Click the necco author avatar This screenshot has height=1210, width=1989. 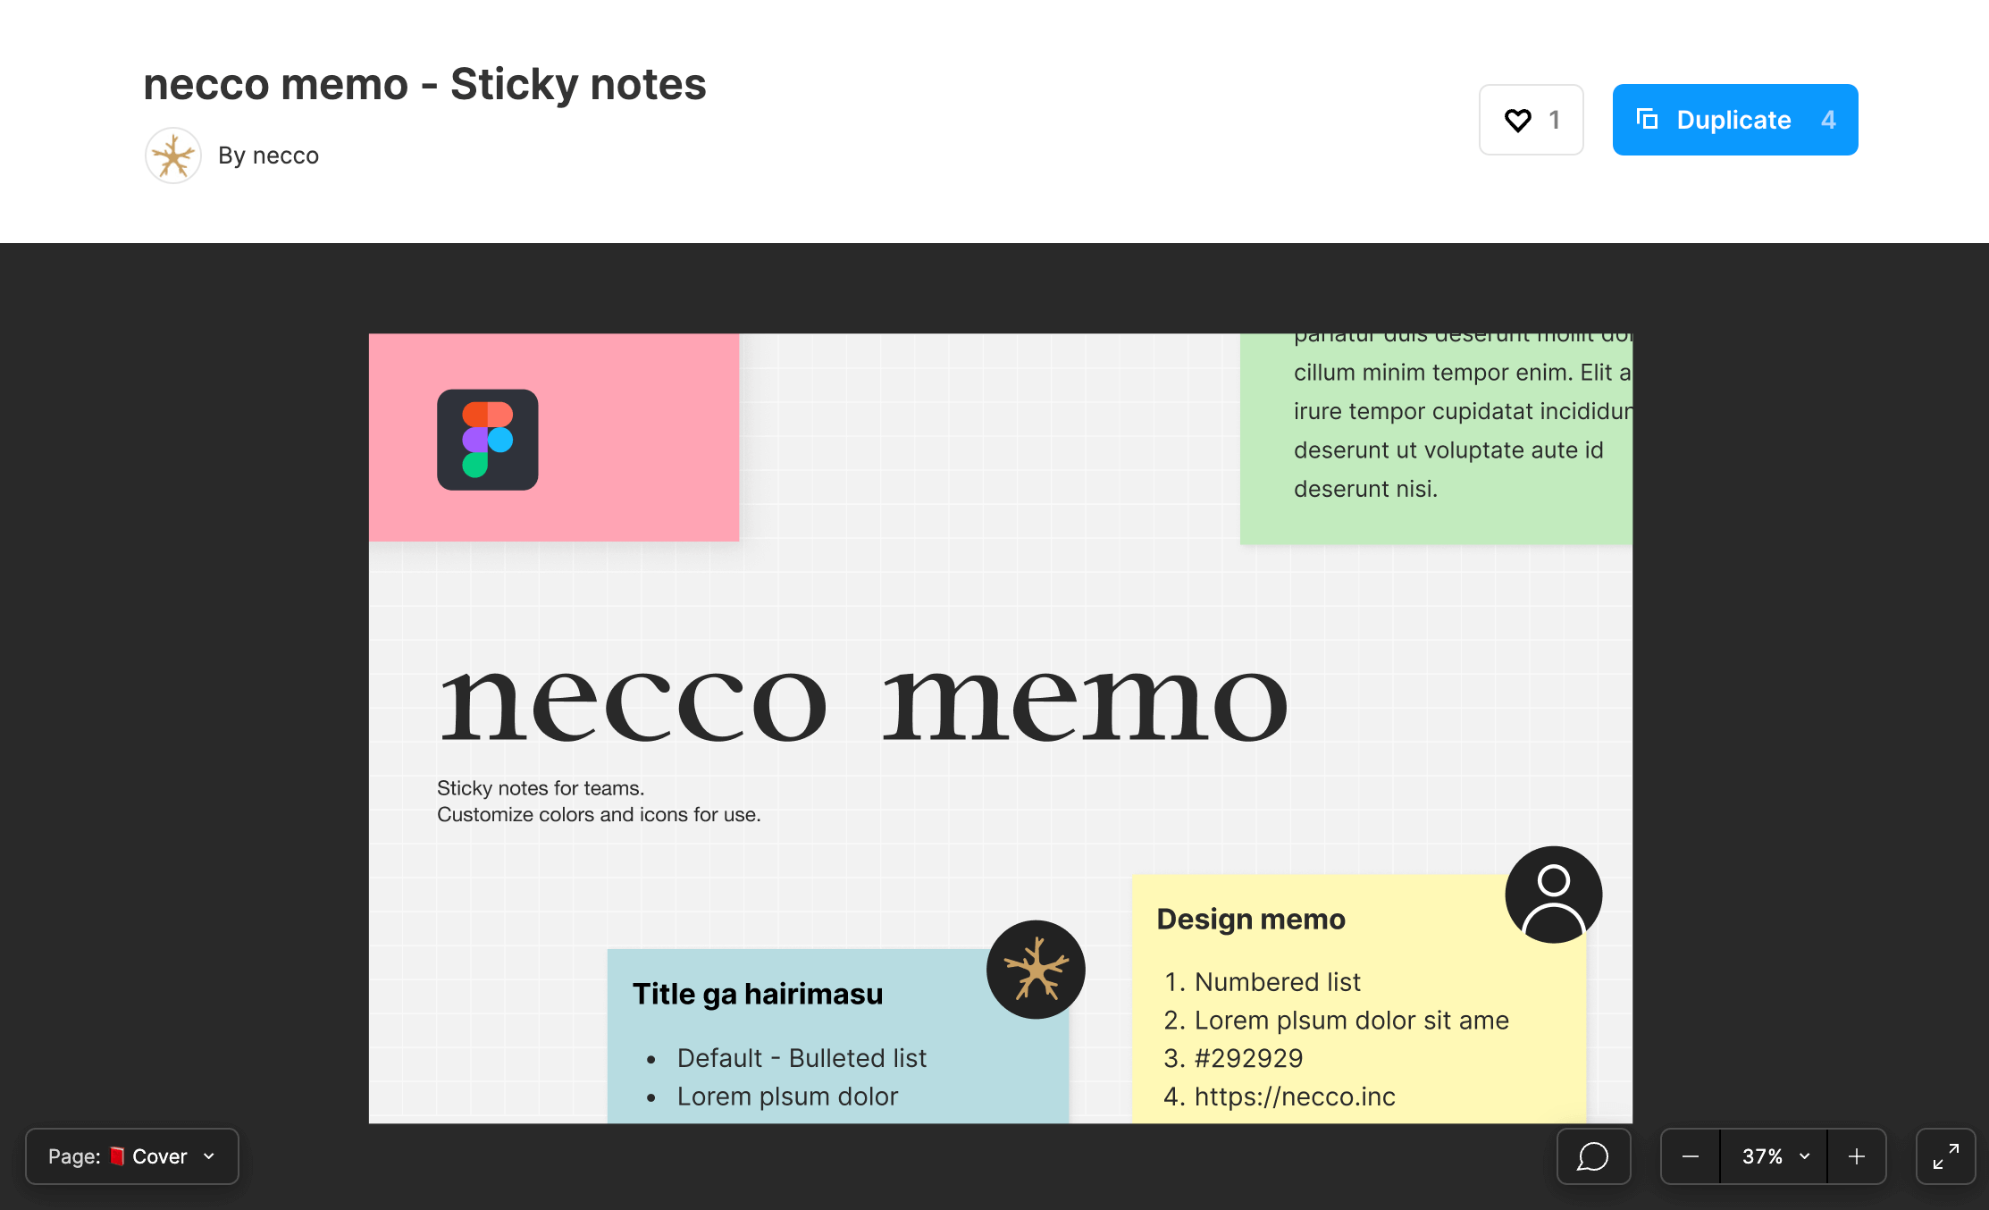click(173, 155)
